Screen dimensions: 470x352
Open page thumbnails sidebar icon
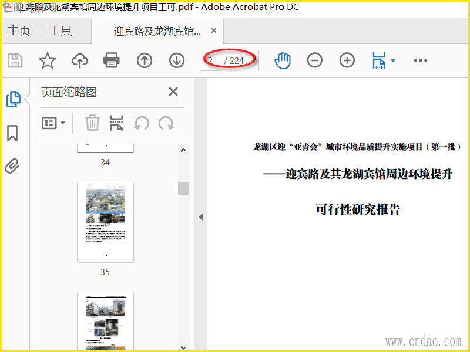tap(13, 99)
